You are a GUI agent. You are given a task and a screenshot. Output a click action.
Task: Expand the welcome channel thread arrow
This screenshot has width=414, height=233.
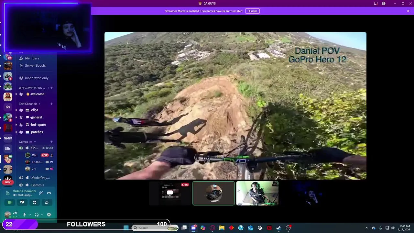click(x=16, y=94)
